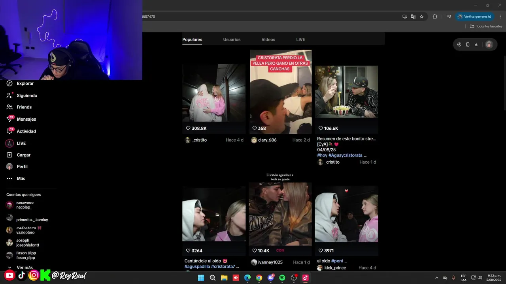Click the #Agusycristorata hashtag

345,155
